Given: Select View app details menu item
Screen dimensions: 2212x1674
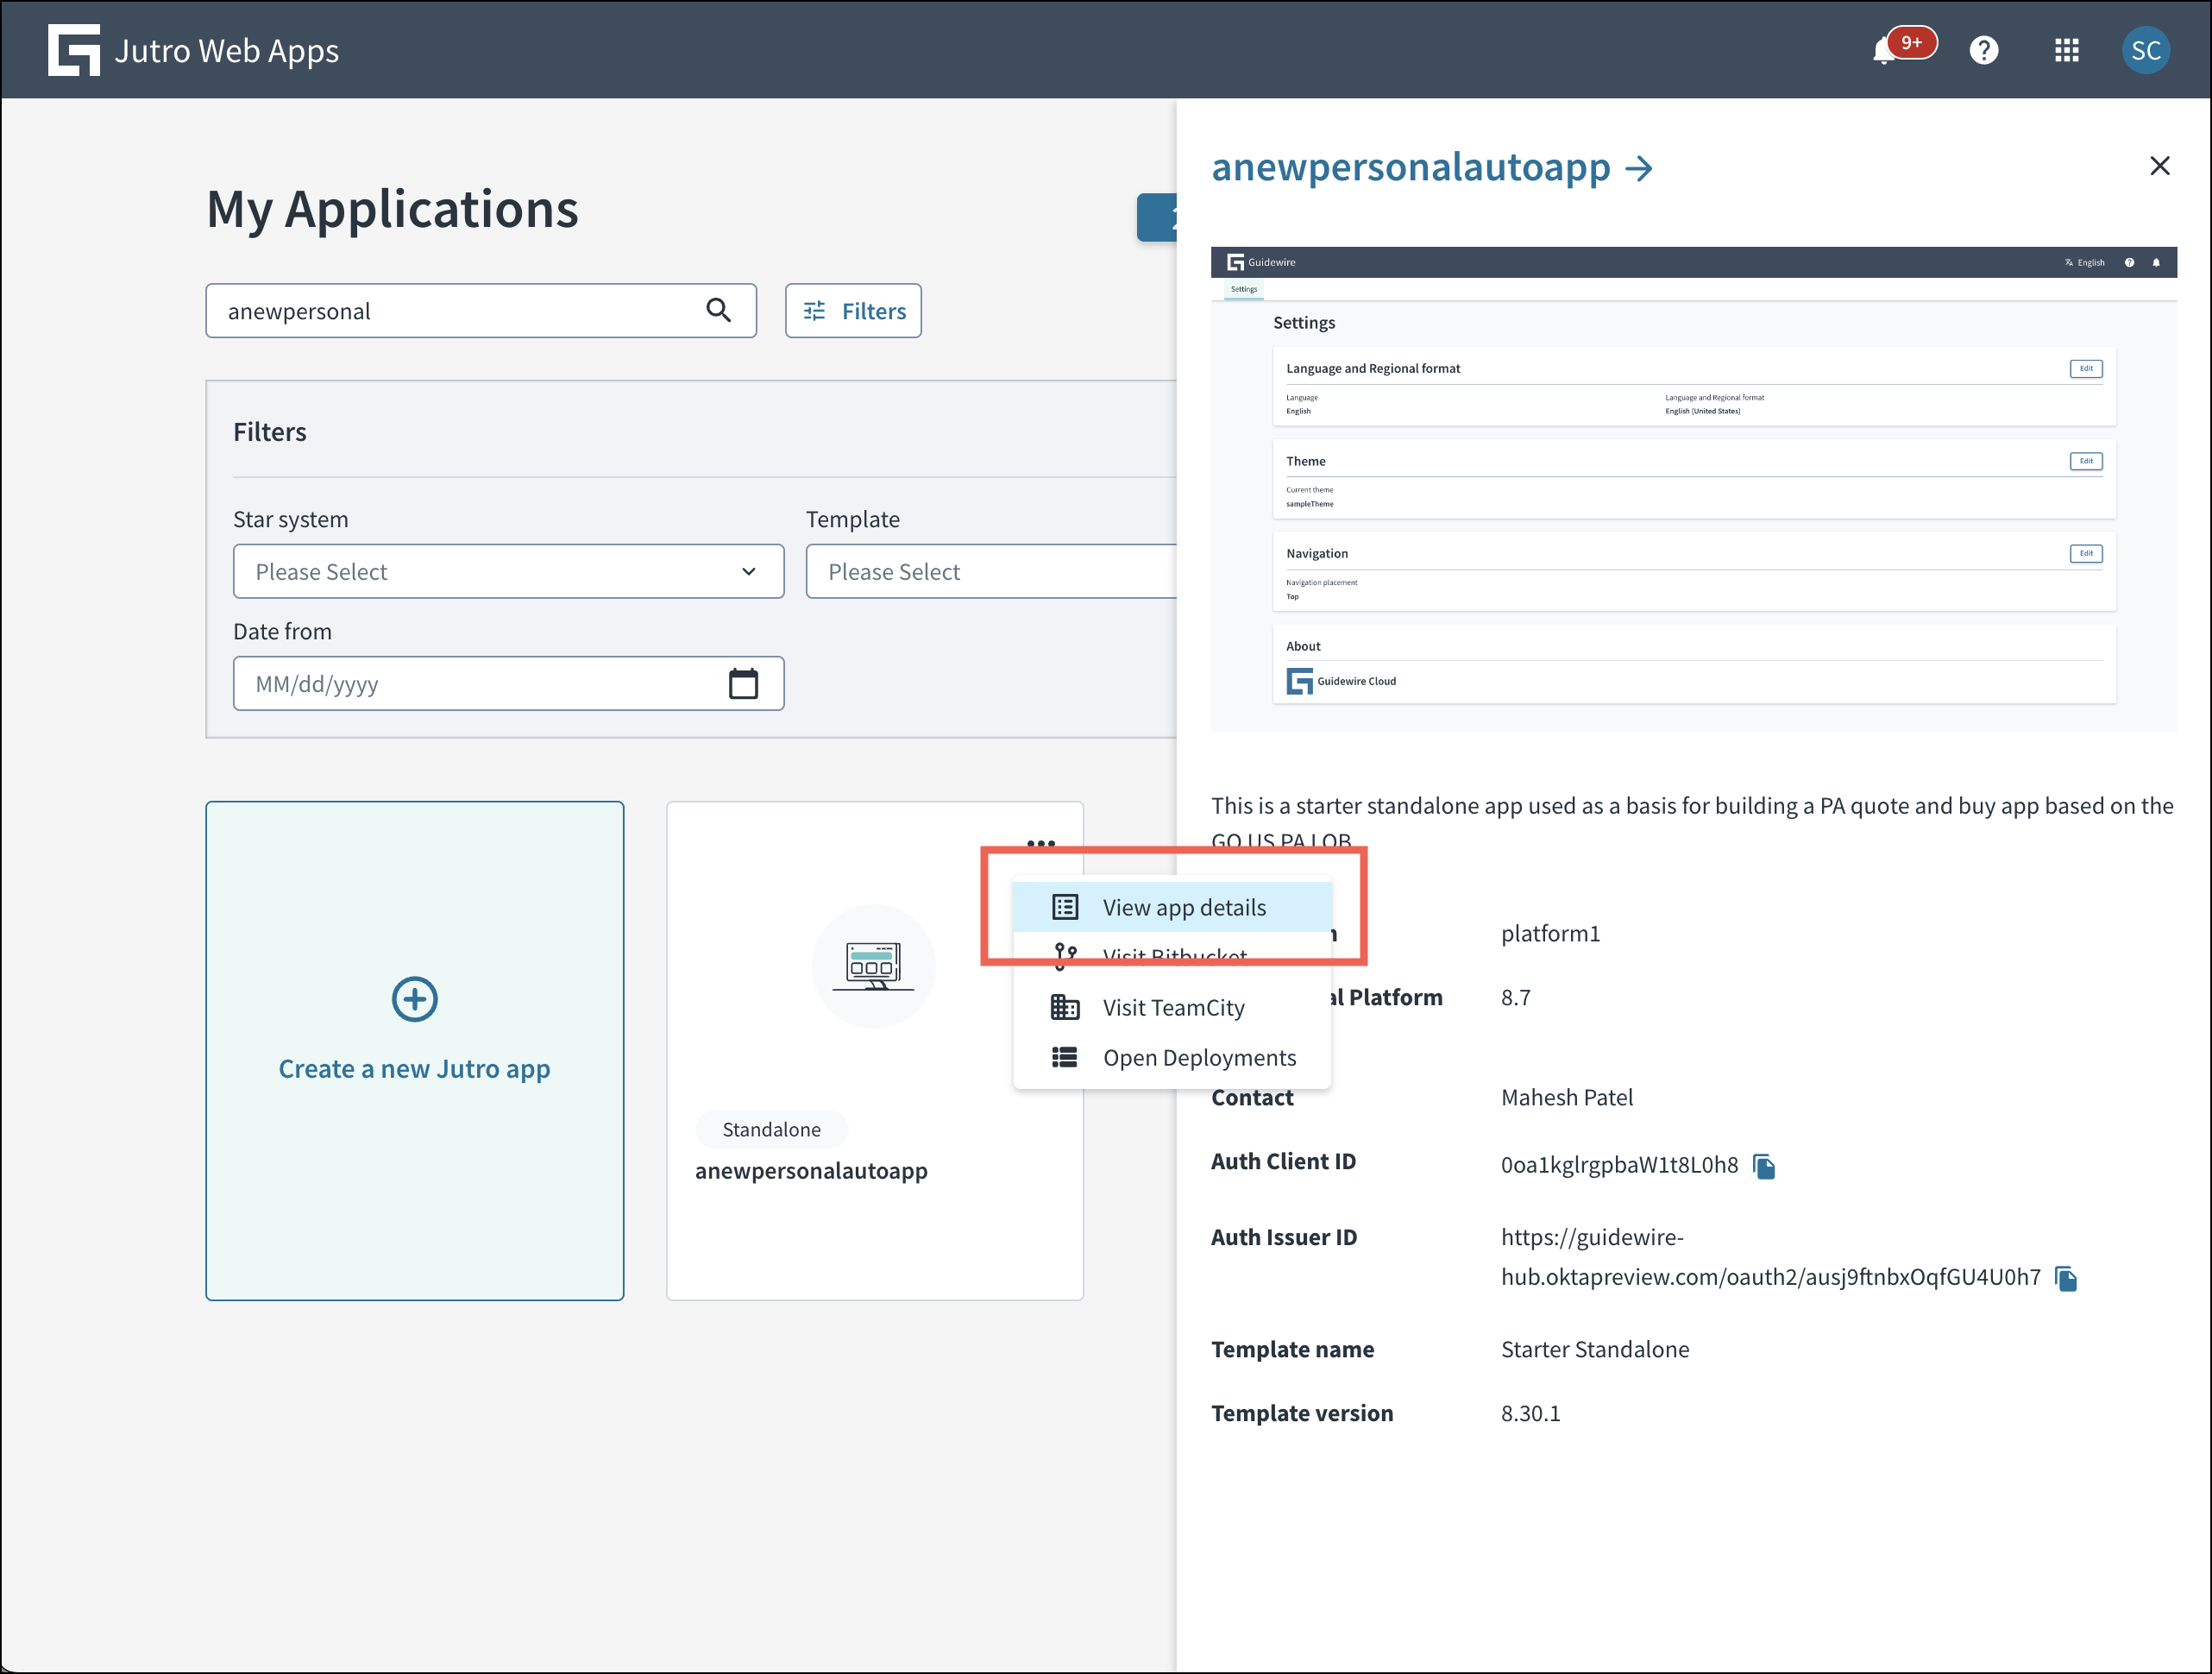Looking at the screenshot, I should (1172, 907).
